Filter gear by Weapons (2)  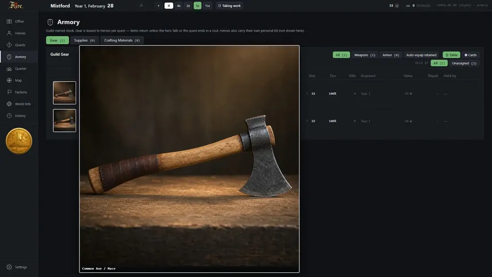point(364,55)
